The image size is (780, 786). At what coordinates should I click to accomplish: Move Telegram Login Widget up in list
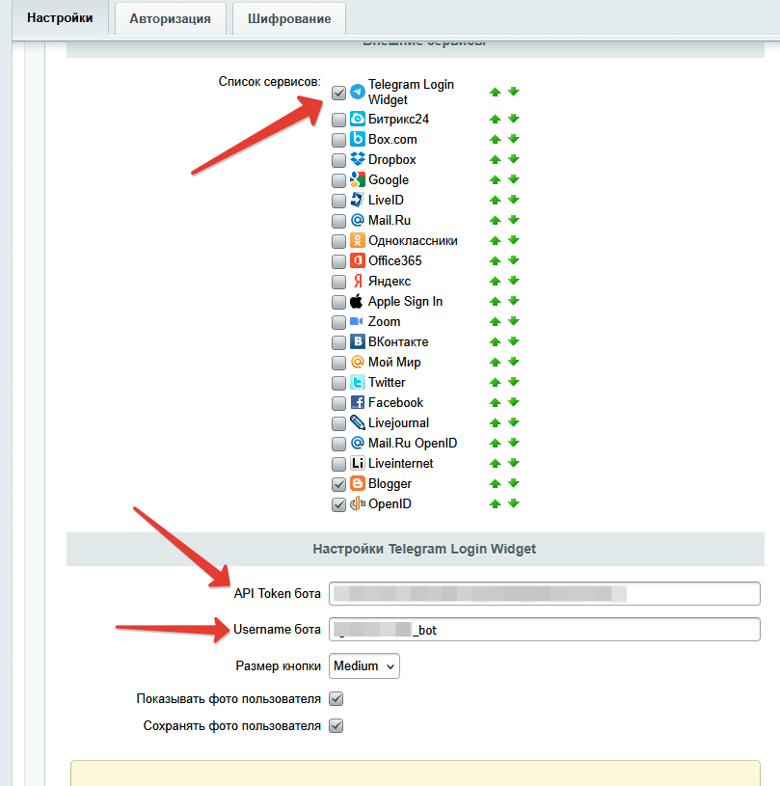(496, 92)
